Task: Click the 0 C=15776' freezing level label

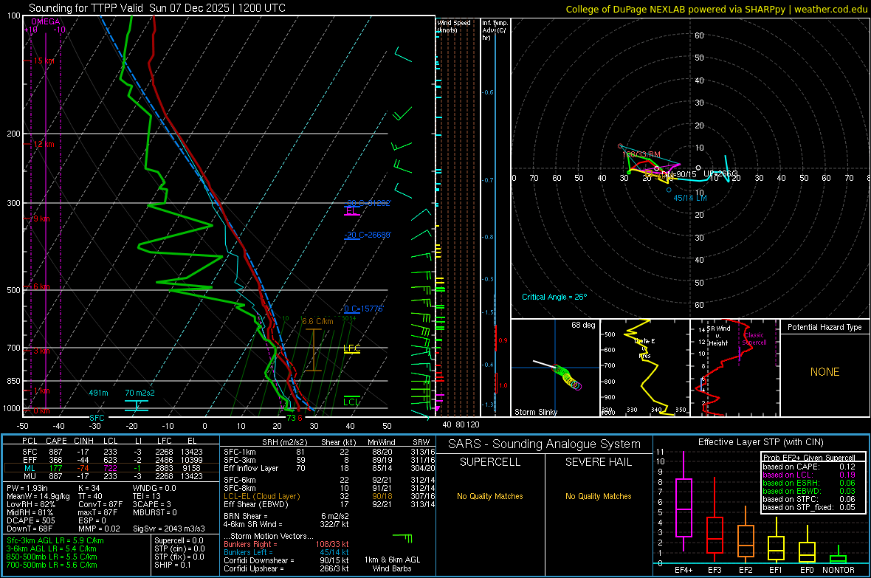Action: (x=363, y=309)
